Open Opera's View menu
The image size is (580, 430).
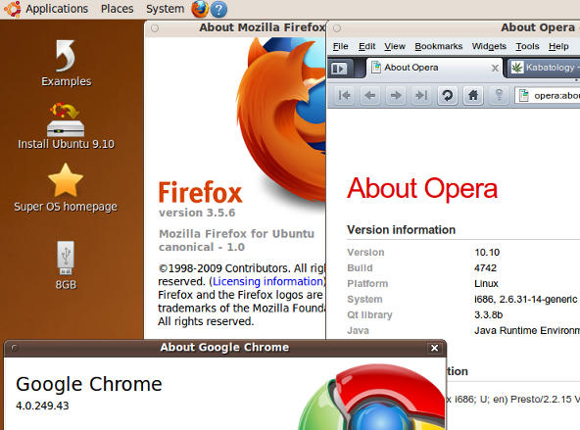point(395,46)
